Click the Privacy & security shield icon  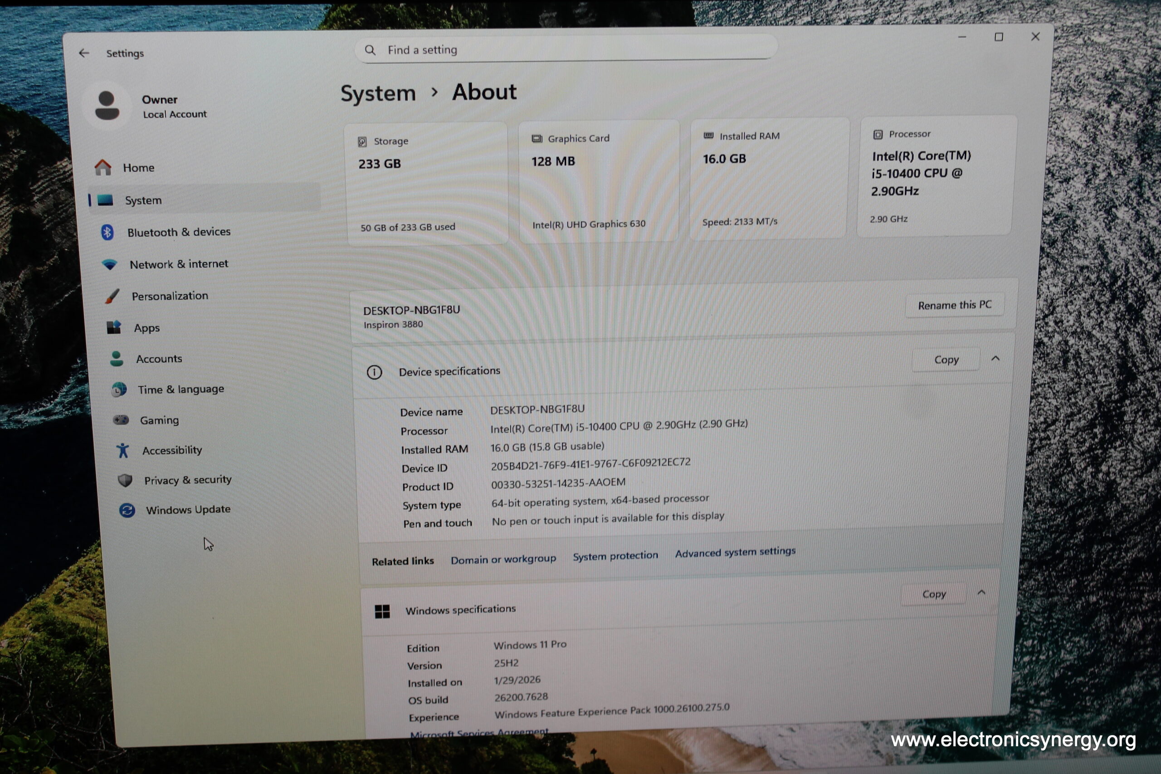[125, 480]
